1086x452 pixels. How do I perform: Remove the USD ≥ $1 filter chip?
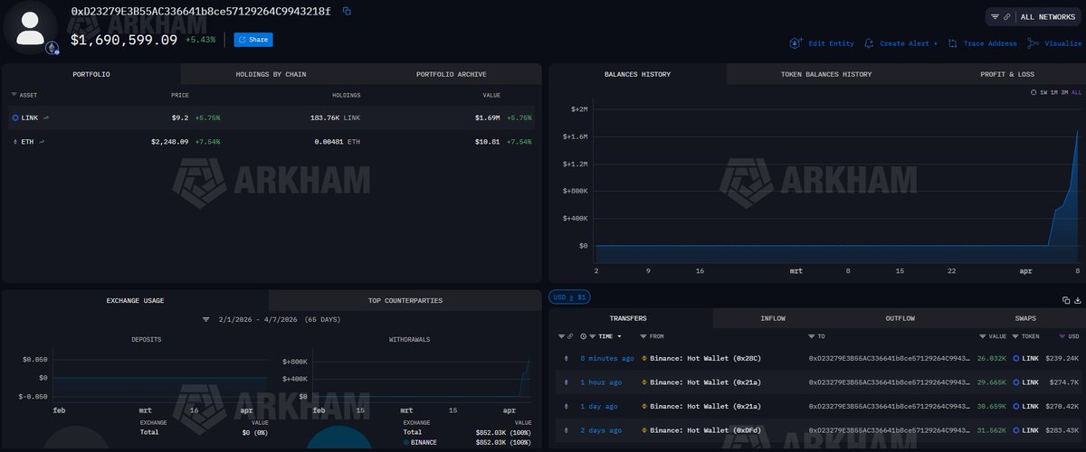569,297
